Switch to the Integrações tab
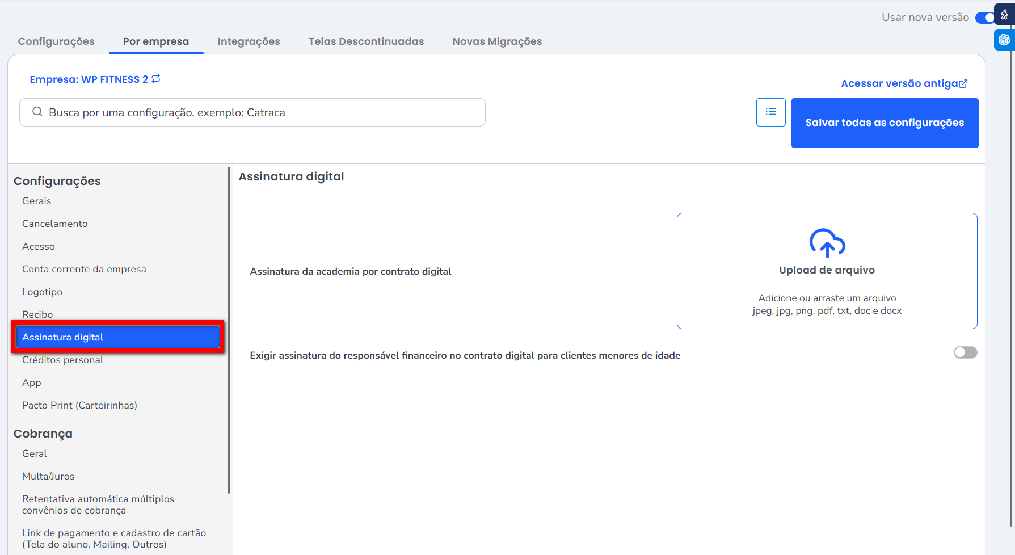1015x555 pixels. pos(249,41)
